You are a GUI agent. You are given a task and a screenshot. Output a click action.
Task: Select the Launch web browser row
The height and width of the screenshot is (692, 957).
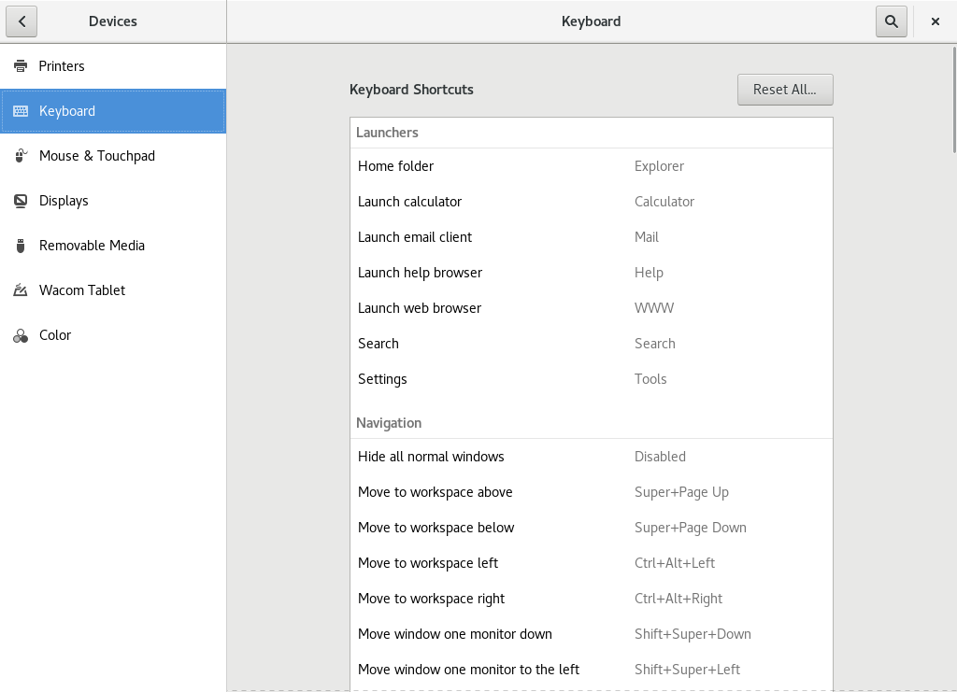(x=591, y=308)
